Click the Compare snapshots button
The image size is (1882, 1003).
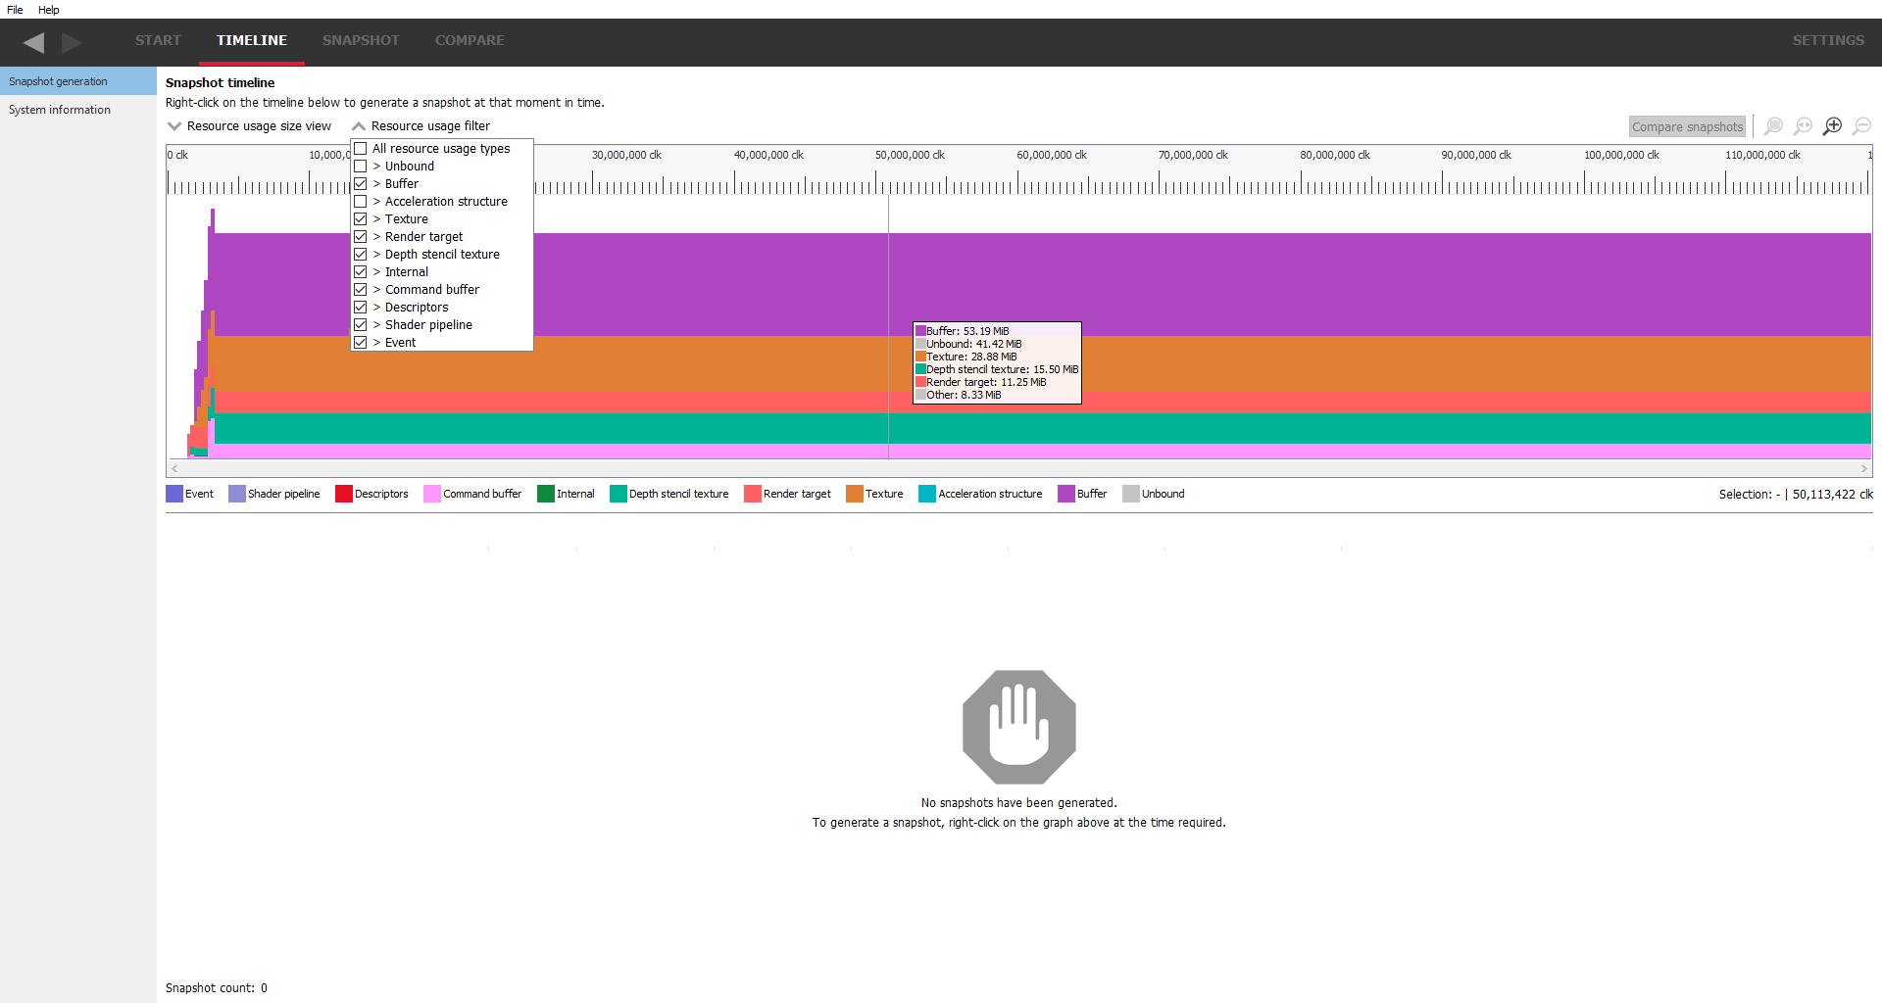1687,127
